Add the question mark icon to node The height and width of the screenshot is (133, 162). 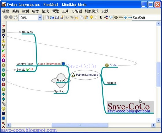[3, 36]
